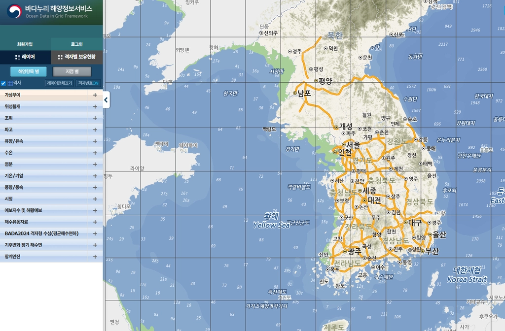Click the plus icon next to 항계안전
505x331 pixels.
click(95, 257)
